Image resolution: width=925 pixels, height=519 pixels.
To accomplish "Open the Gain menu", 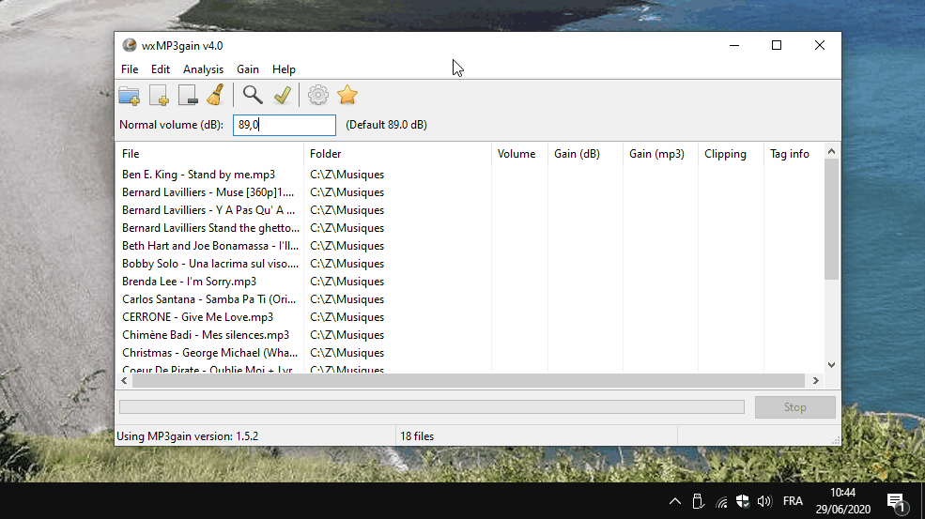I will 248,69.
